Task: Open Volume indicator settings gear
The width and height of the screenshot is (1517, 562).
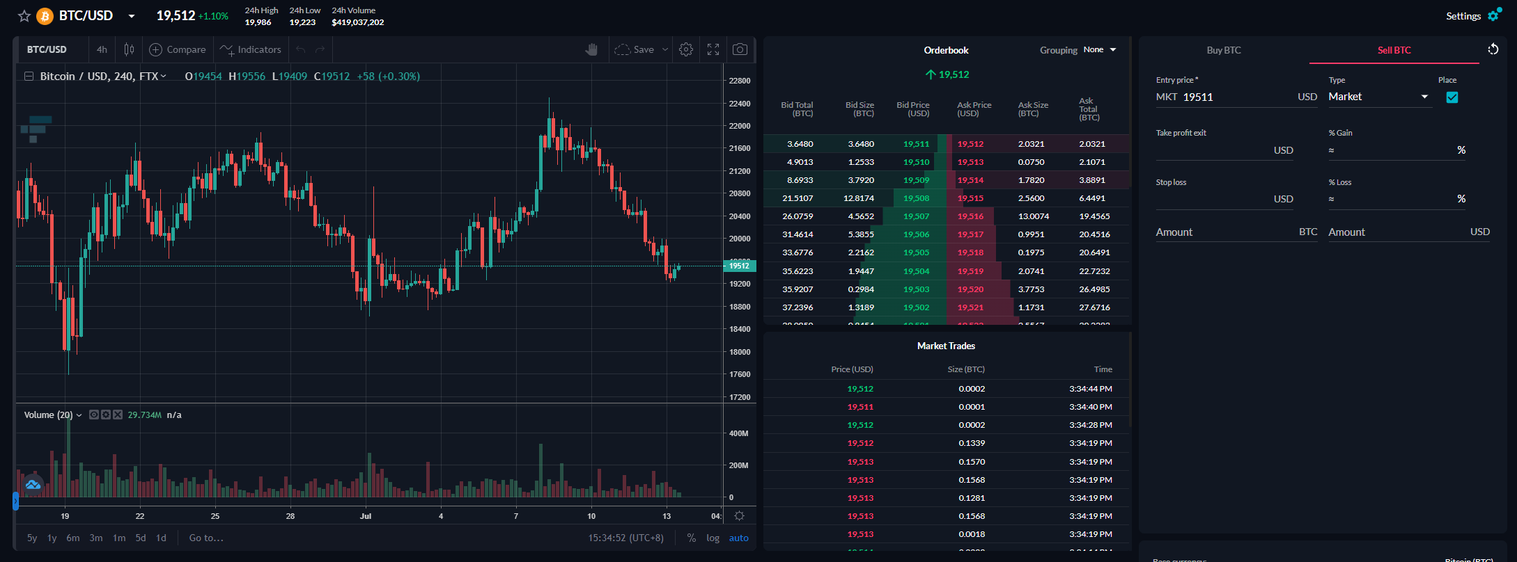Action: pos(106,415)
